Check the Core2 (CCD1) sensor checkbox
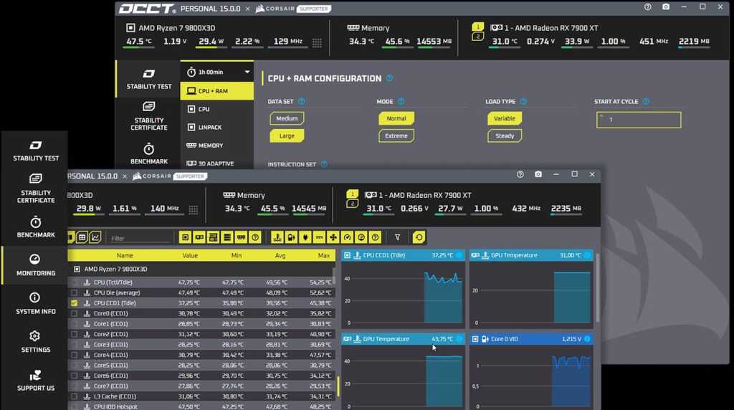This screenshot has width=734, height=410. (x=75, y=334)
